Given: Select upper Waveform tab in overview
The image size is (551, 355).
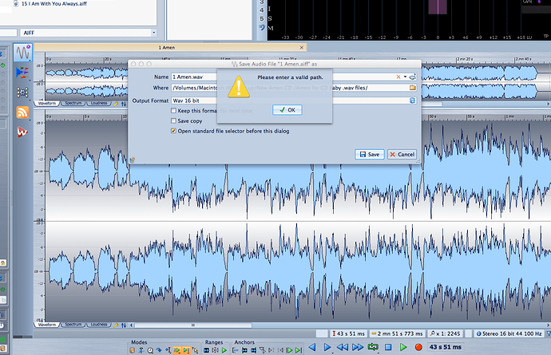Looking at the screenshot, I should point(47,104).
